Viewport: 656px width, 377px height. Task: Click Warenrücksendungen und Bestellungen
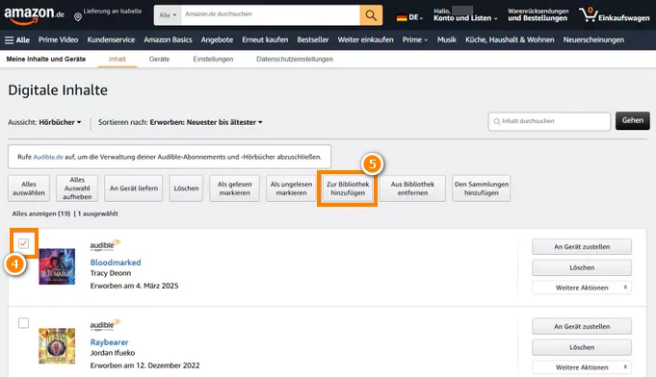click(x=538, y=15)
